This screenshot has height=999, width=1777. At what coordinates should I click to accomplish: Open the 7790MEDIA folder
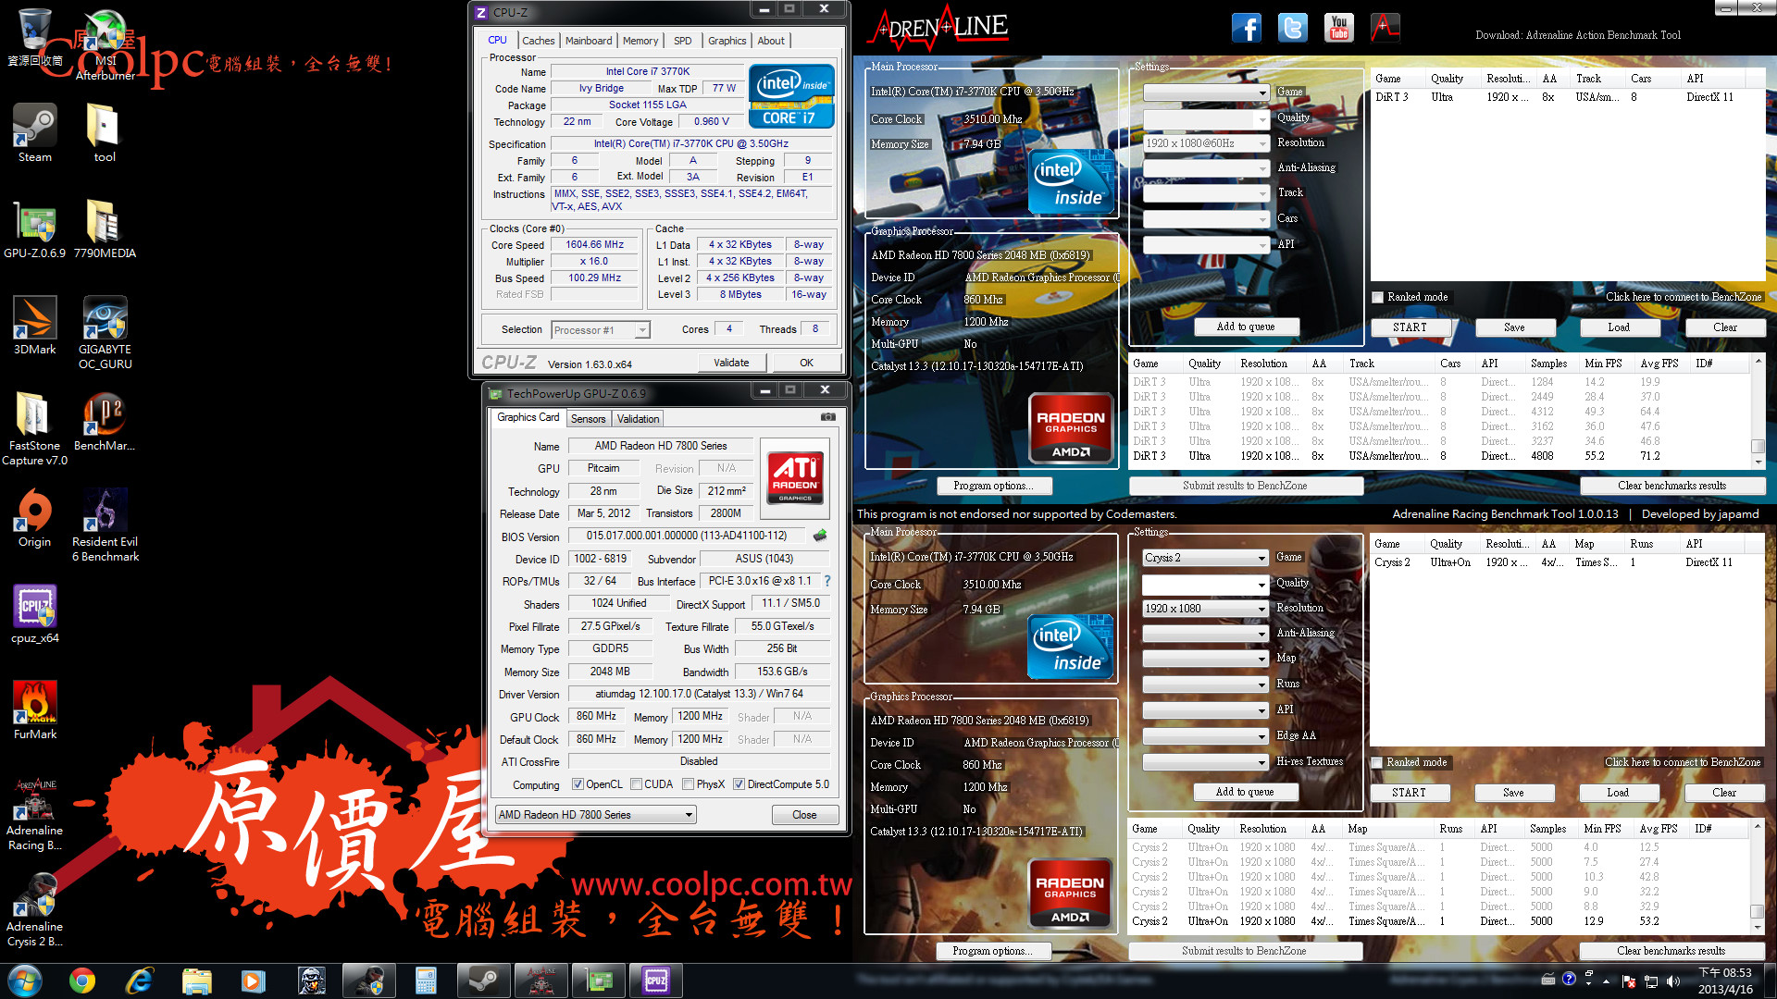[105, 228]
